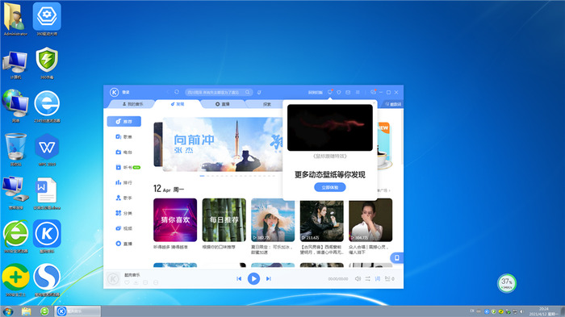Click the magnifier search icon
This screenshot has width=565, height=317.
[x=248, y=92]
